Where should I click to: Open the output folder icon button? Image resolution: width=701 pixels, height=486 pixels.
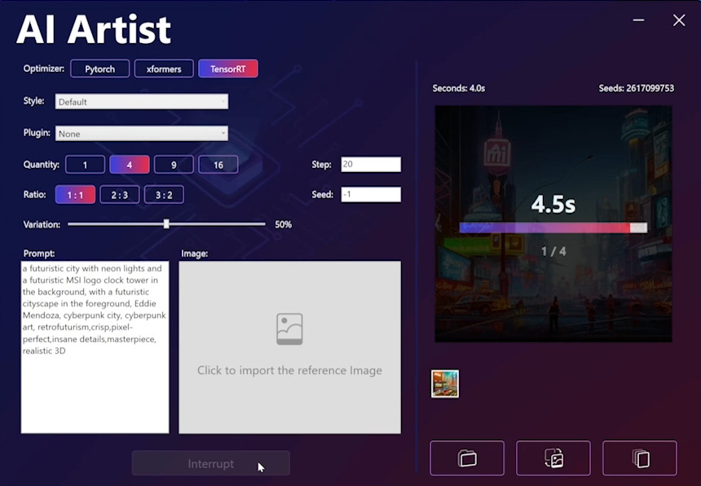[467, 458]
